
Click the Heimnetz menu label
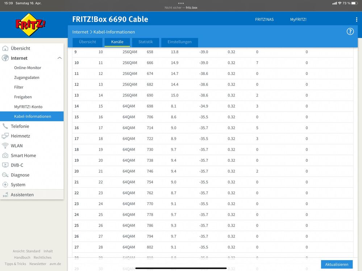[x=20, y=136]
